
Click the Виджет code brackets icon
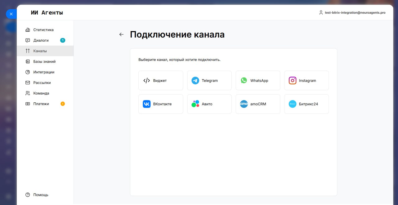click(x=147, y=81)
